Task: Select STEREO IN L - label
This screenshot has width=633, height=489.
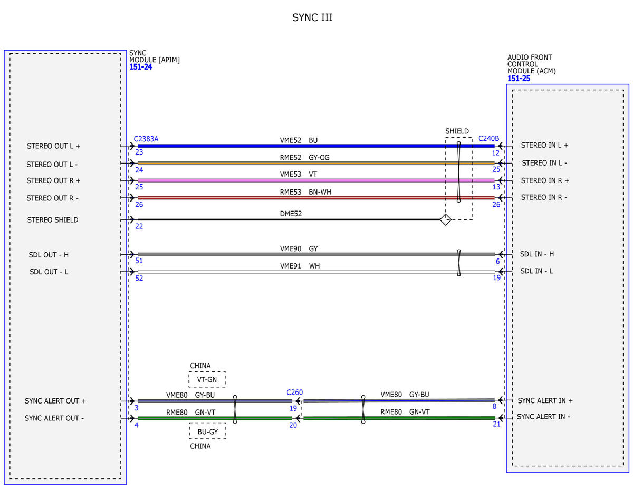Action: point(544,163)
